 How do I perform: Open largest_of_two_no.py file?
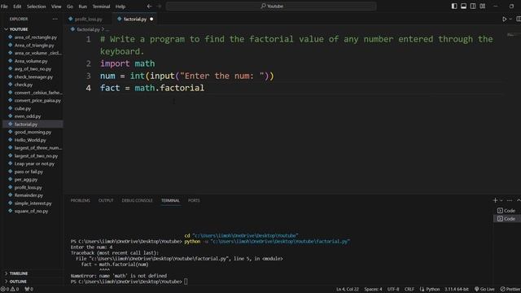coord(36,155)
